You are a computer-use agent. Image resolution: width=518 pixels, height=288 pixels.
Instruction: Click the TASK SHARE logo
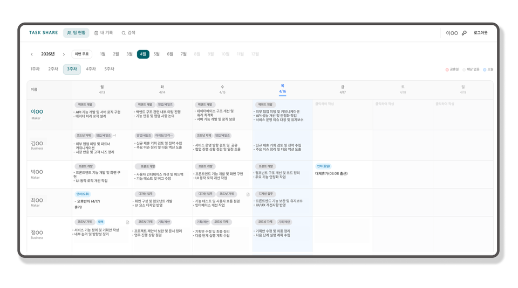tap(43, 33)
